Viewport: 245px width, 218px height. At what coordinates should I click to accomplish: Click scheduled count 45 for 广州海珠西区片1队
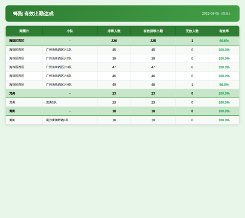coord(114,50)
